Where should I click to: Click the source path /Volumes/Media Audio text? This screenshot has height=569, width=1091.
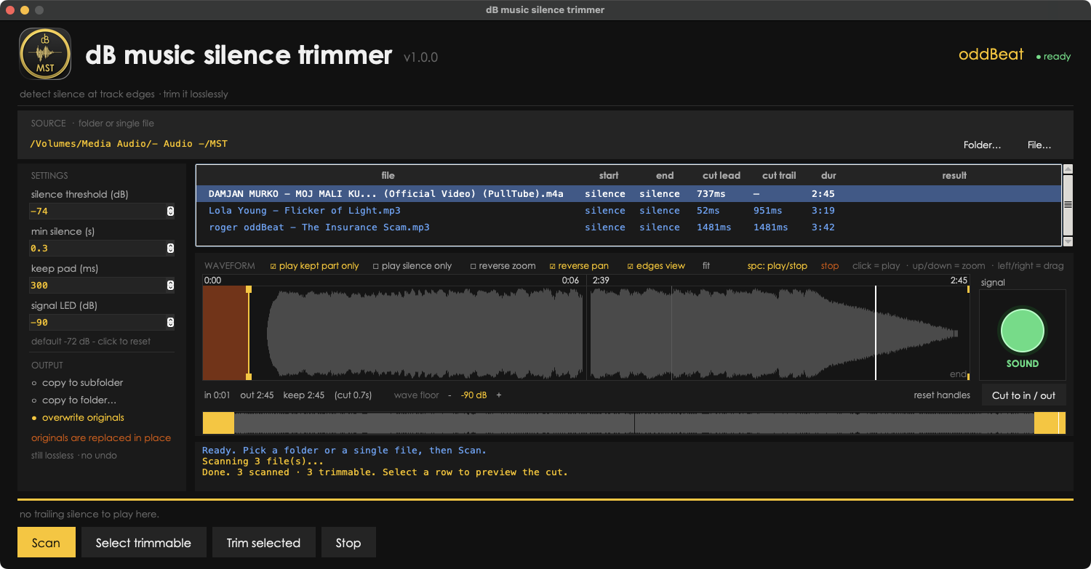pos(129,144)
